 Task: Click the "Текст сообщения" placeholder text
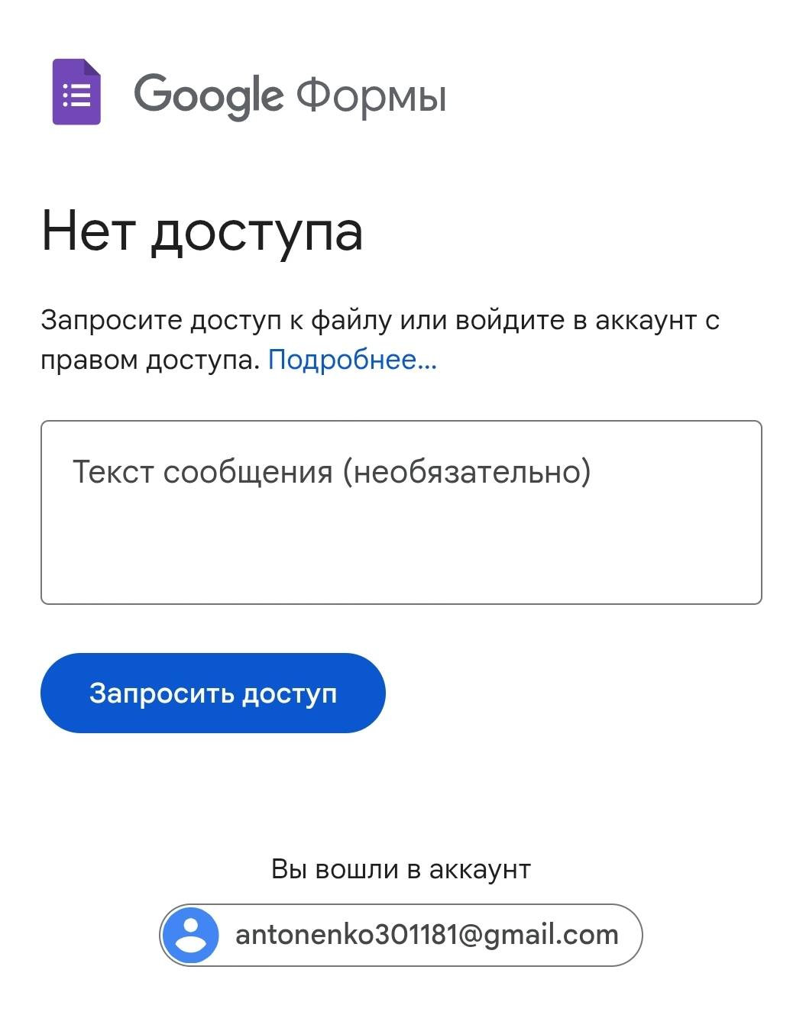pyautogui.click(x=202, y=472)
